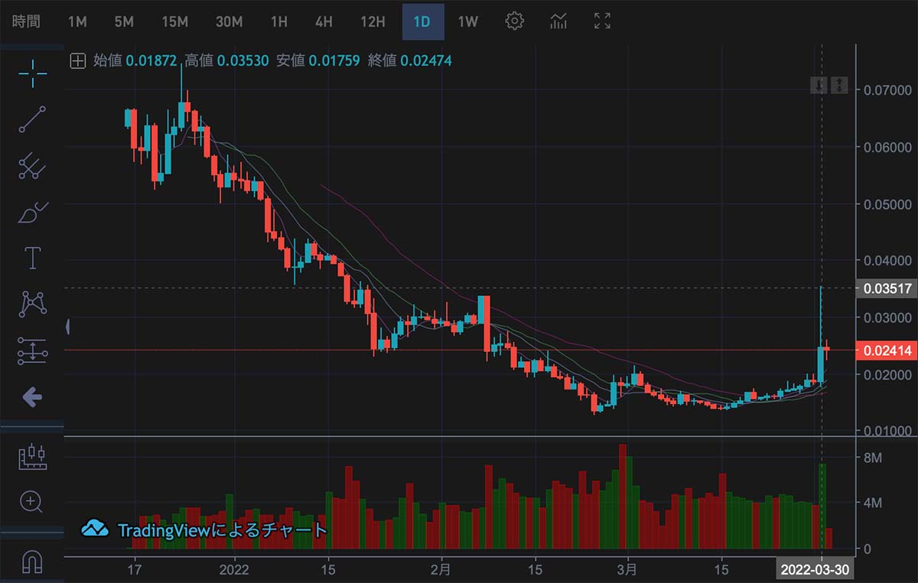Switch to the 12H timeframe
This screenshot has width=918, height=583.
373,21
